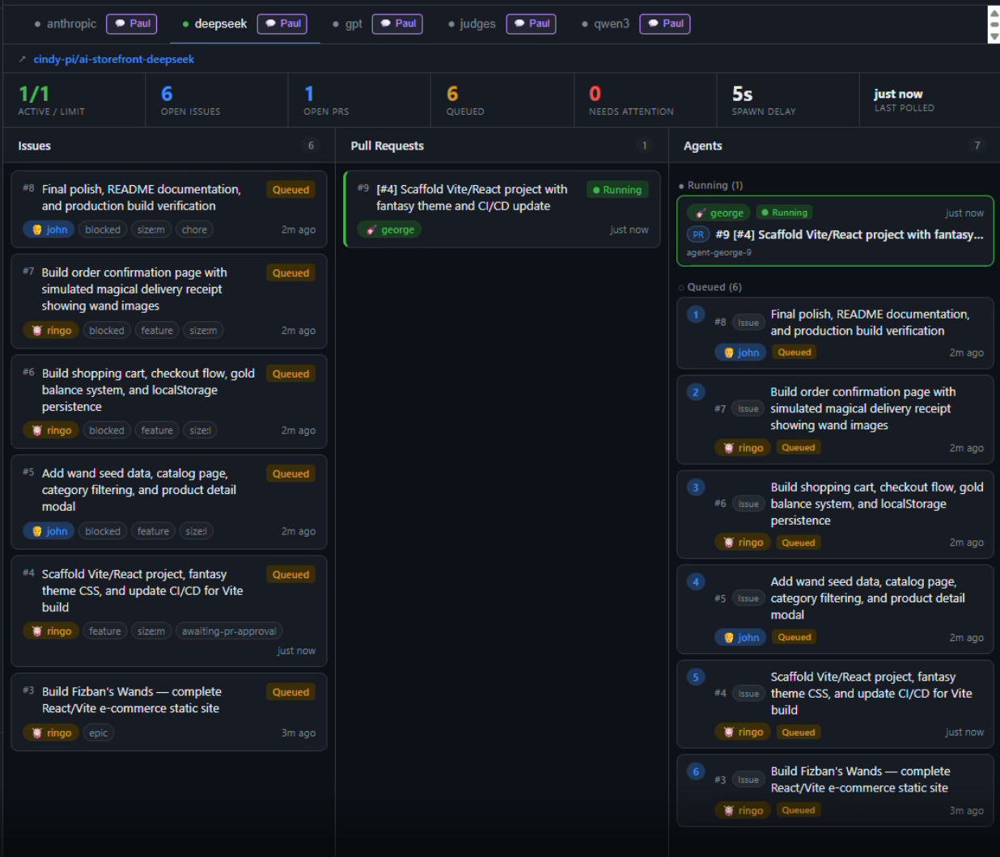This screenshot has height=857, width=1000.
Task: Click the Paul chat badge next to anthropic
Action: (131, 23)
